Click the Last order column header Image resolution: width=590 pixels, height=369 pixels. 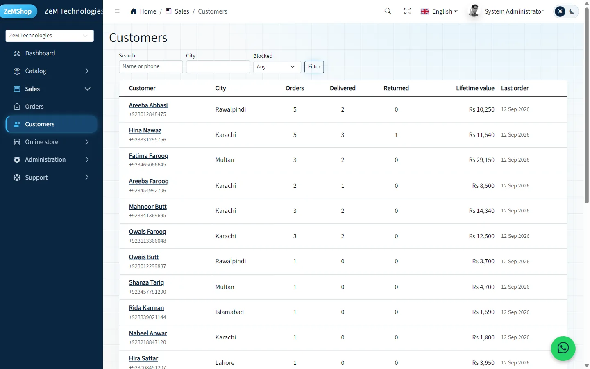point(515,88)
